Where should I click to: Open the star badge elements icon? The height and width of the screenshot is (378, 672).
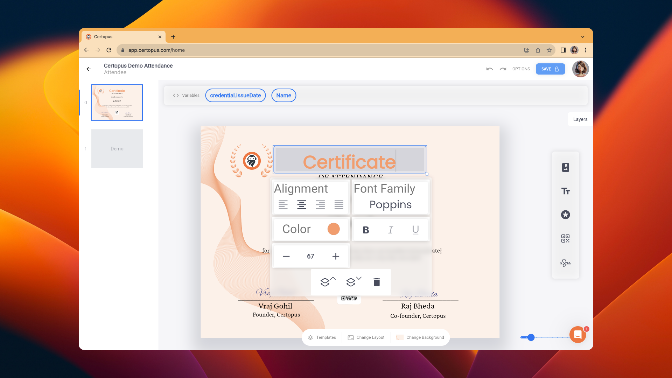(x=565, y=215)
